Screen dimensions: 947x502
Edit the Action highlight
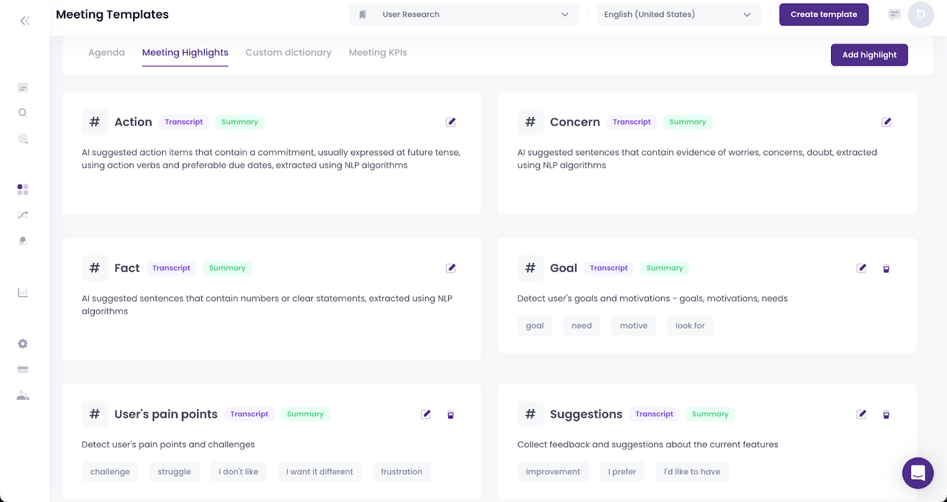pos(450,122)
